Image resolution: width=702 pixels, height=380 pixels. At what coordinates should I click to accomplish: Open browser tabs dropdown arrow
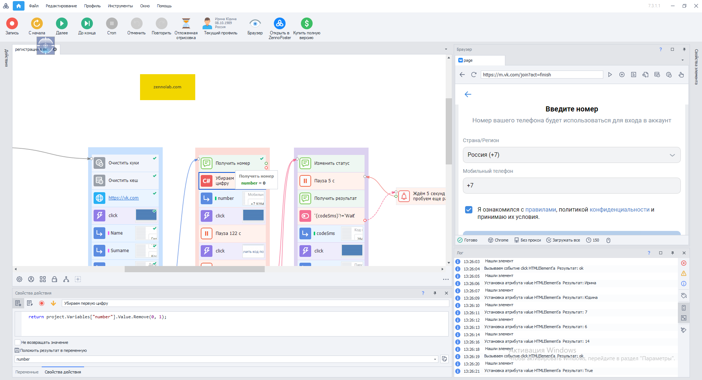pyautogui.click(x=683, y=60)
